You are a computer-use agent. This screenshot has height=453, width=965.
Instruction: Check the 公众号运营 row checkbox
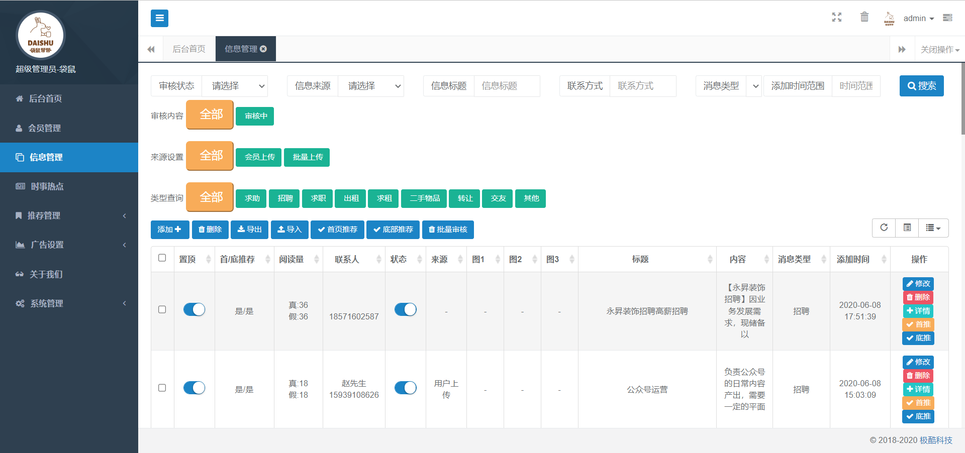[x=162, y=388]
